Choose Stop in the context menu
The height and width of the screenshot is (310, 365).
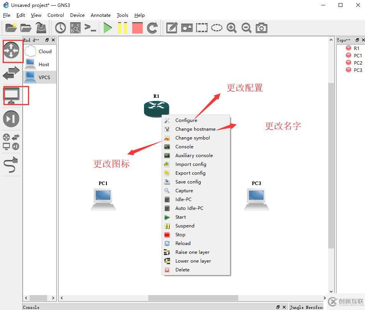(x=196, y=235)
